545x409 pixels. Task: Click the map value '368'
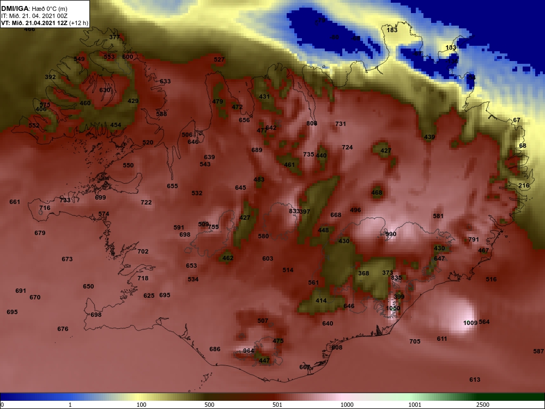364,273
